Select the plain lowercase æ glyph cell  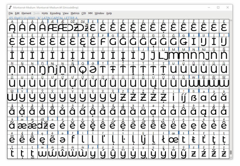click(22, 124)
